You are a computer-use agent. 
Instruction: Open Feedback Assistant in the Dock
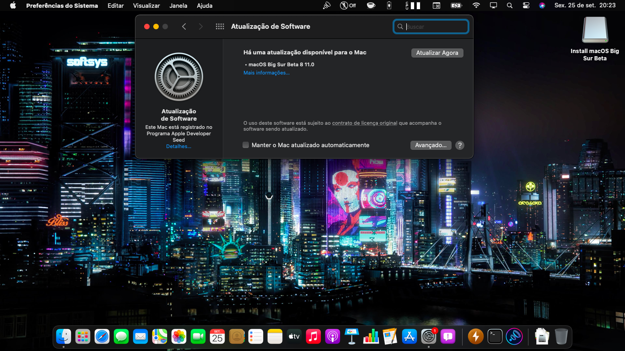[x=448, y=337]
